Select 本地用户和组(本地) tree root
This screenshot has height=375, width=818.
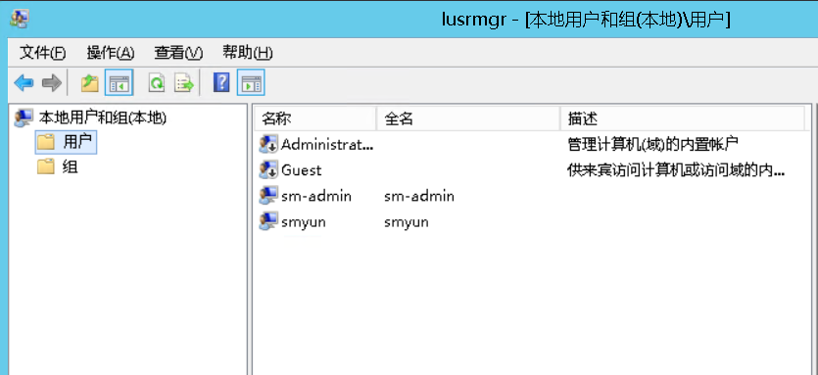(x=103, y=118)
